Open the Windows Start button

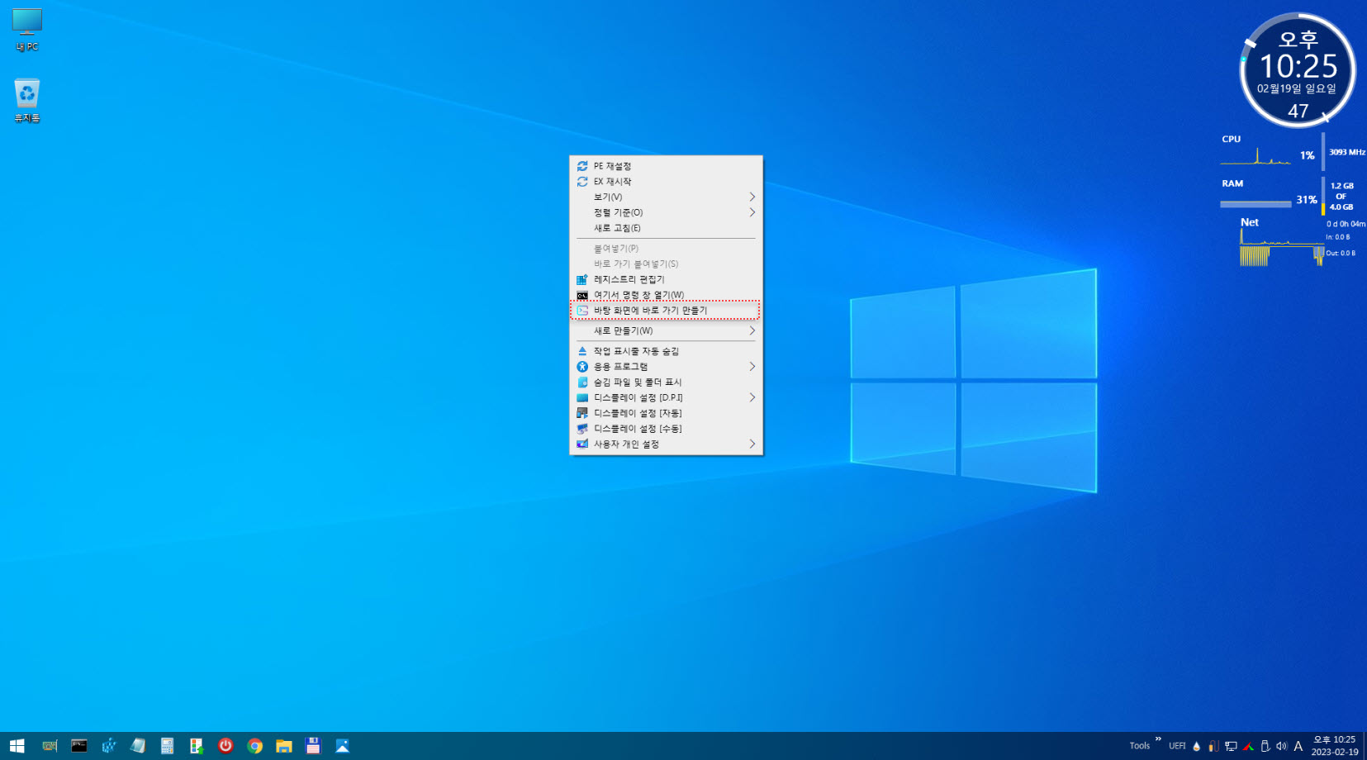[17, 746]
